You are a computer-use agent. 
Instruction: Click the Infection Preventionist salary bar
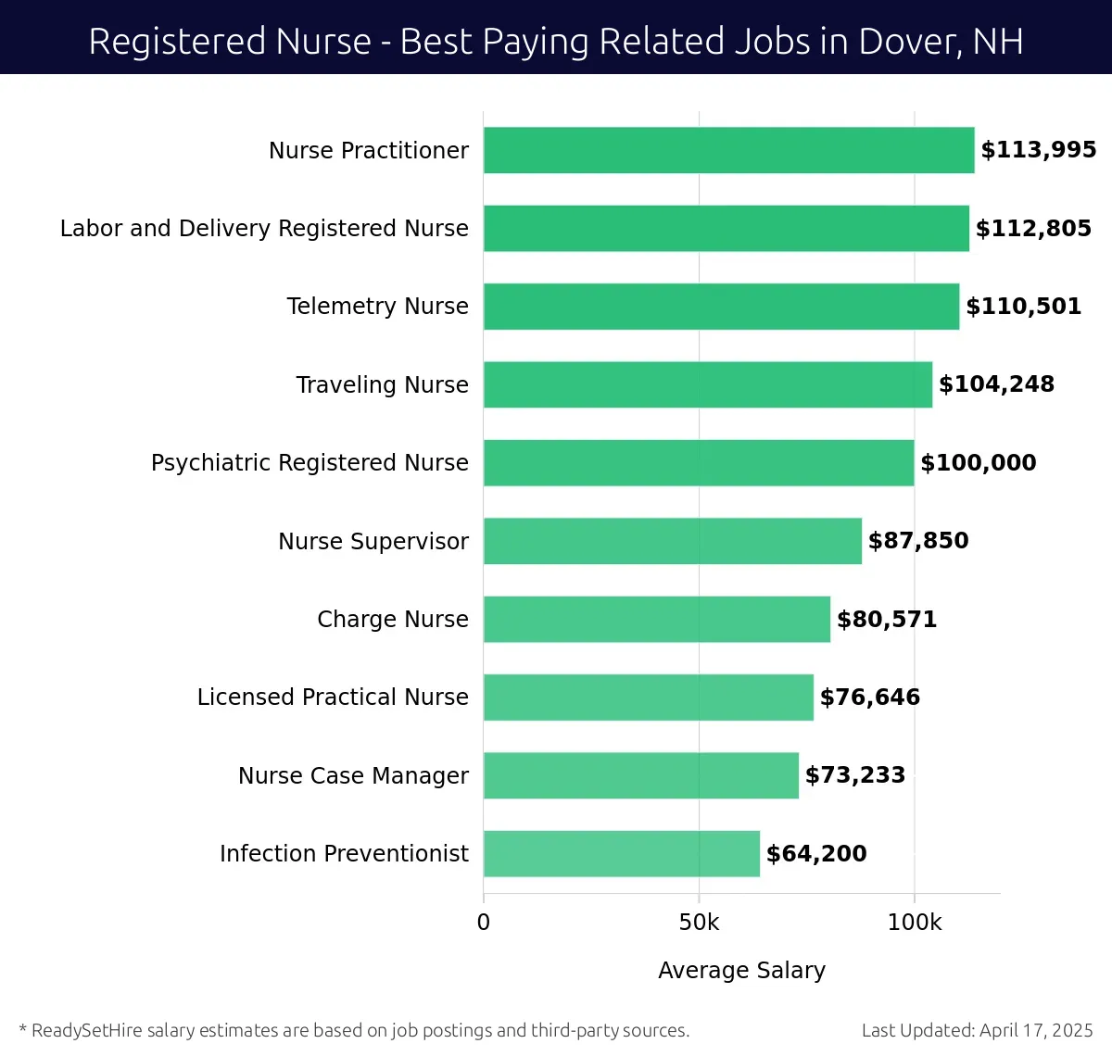pos(622,854)
